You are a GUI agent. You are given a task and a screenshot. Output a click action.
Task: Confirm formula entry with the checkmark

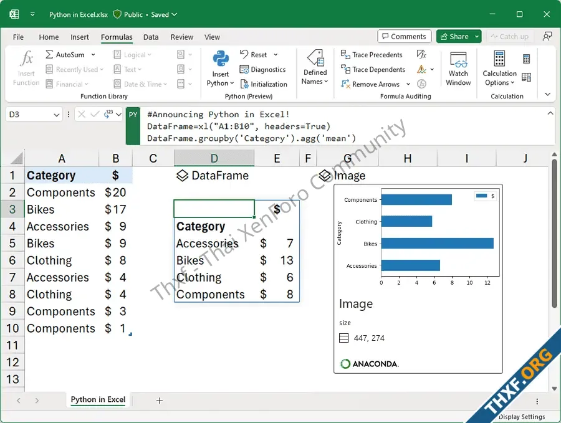[x=95, y=115]
